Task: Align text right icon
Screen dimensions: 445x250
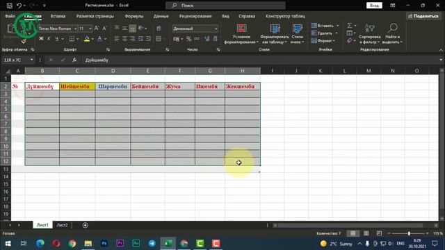Action: pyautogui.click(x=133, y=39)
